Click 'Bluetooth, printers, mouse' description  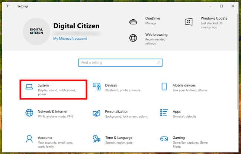(x=123, y=90)
